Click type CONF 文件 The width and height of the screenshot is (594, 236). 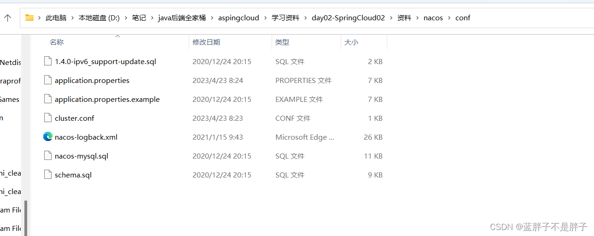[293, 118]
